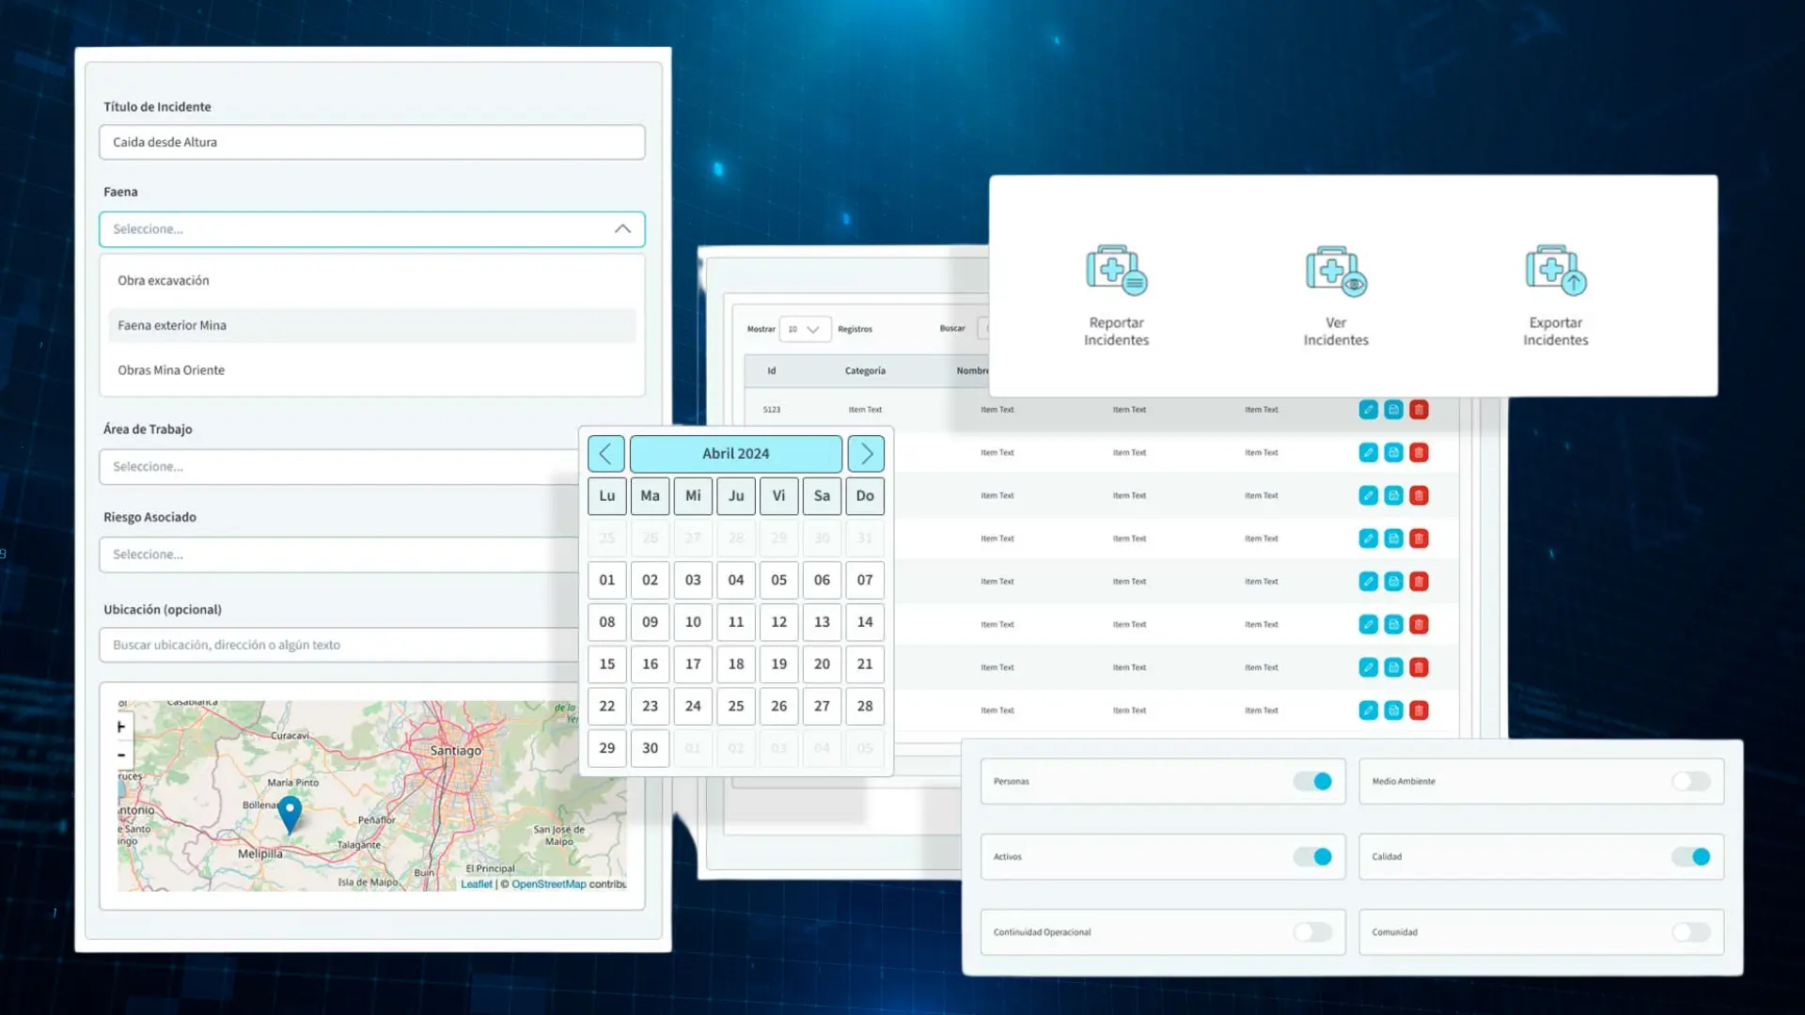Open the Ver Incidentes eye kit icon
This screenshot has height=1015, width=1805.
[x=1336, y=271]
